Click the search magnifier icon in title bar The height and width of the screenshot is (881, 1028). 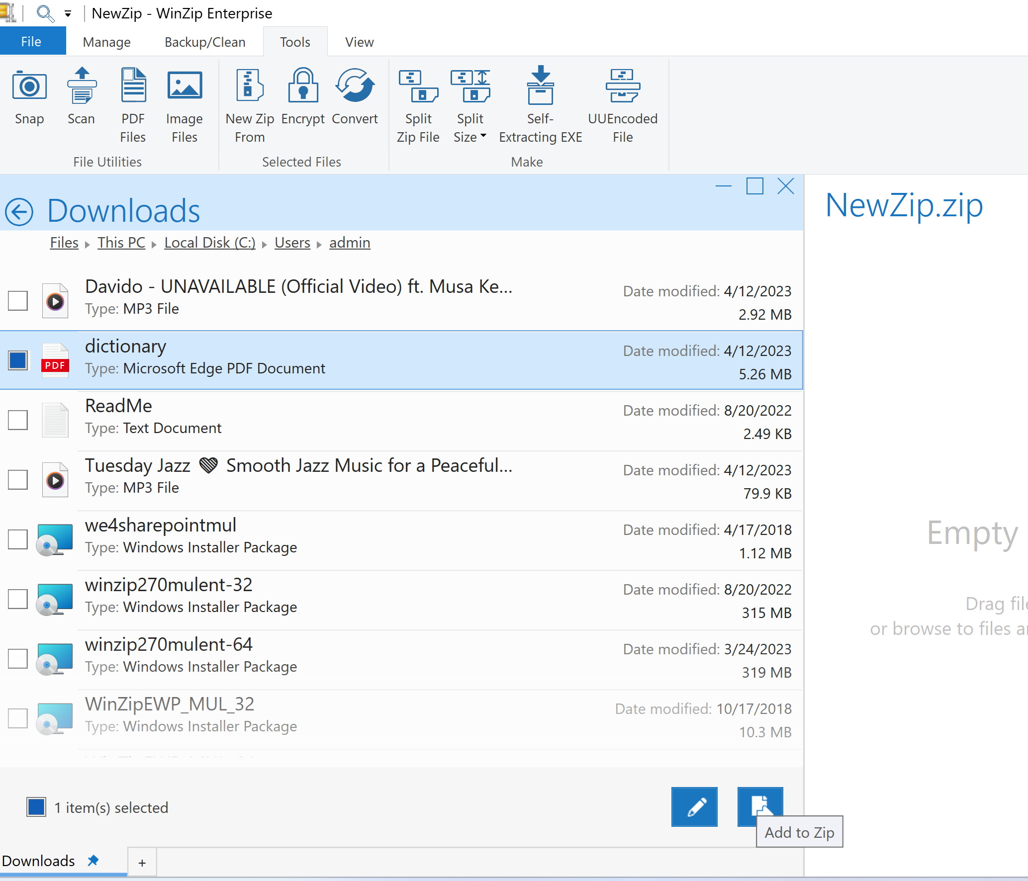pyautogui.click(x=45, y=13)
